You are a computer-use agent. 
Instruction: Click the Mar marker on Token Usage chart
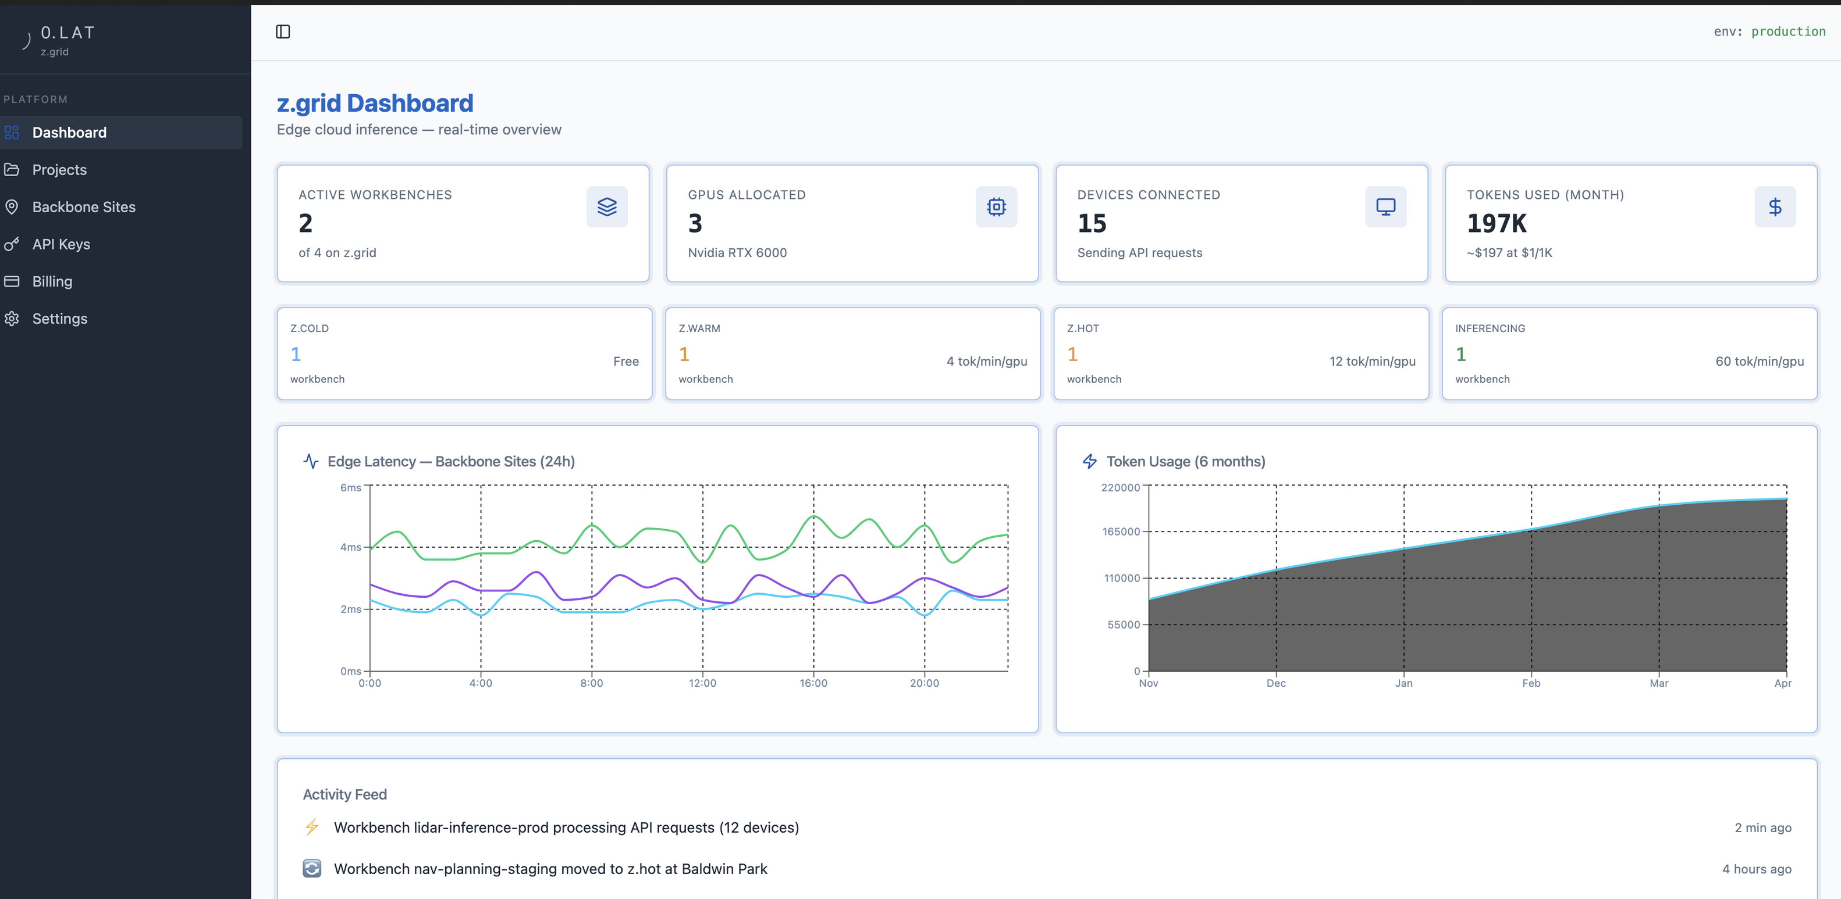(1659, 683)
